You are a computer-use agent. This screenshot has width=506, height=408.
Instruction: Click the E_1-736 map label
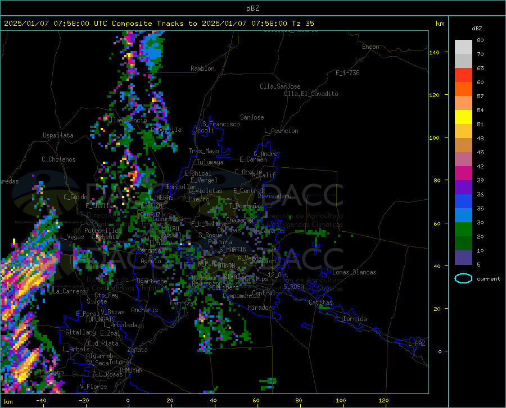(347, 73)
